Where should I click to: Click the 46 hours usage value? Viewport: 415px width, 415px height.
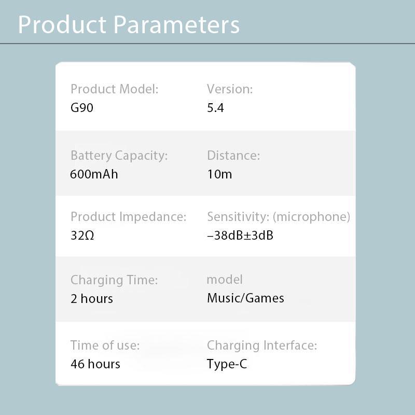click(x=95, y=364)
